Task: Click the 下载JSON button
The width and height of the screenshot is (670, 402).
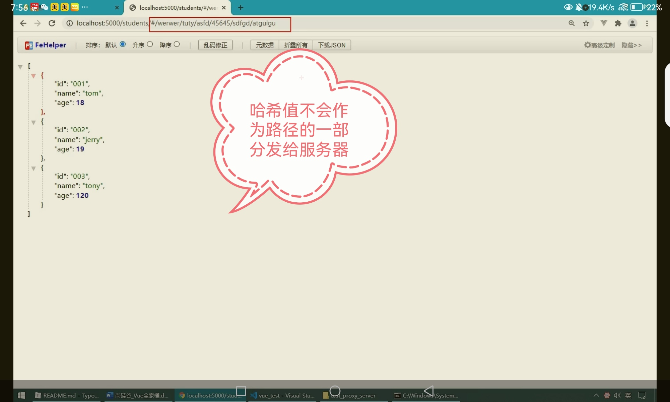Action: tap(332, 45)
